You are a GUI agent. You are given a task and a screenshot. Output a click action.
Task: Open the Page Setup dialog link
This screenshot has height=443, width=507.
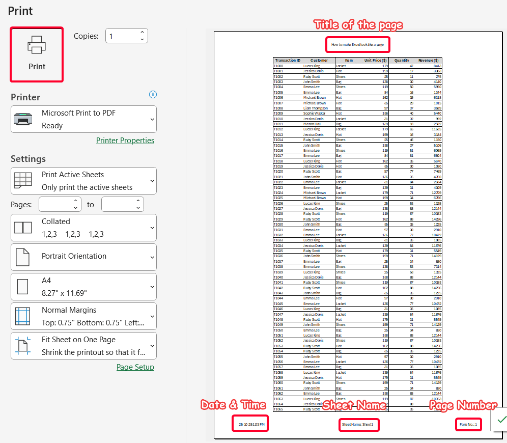pos(135,367)
